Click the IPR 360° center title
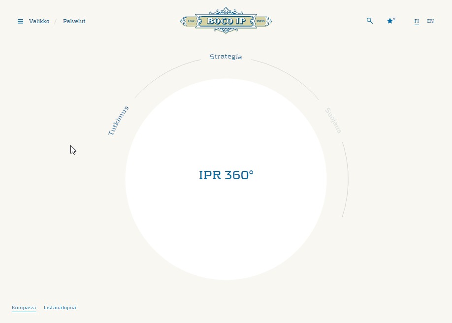The width and height of the screenshot is (452, 323). click(226, 175)
